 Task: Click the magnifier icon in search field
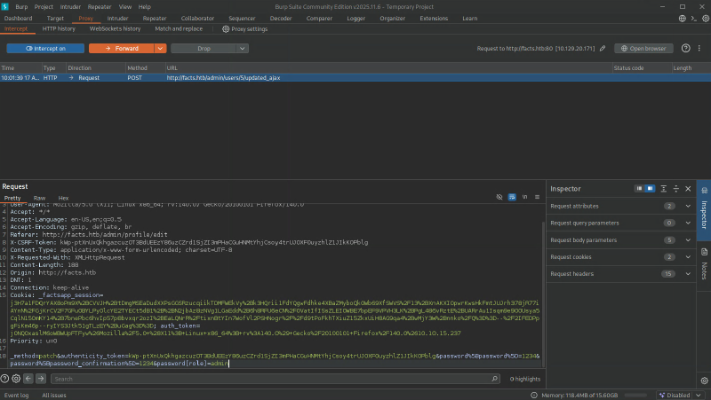[494, 379]
